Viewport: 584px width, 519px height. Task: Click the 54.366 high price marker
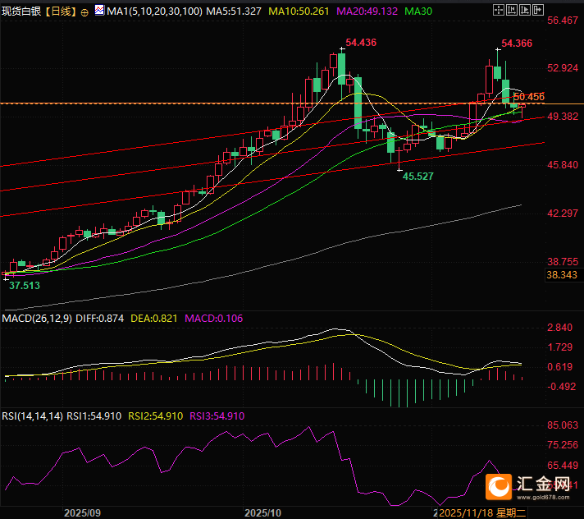[x=517, y=44]
